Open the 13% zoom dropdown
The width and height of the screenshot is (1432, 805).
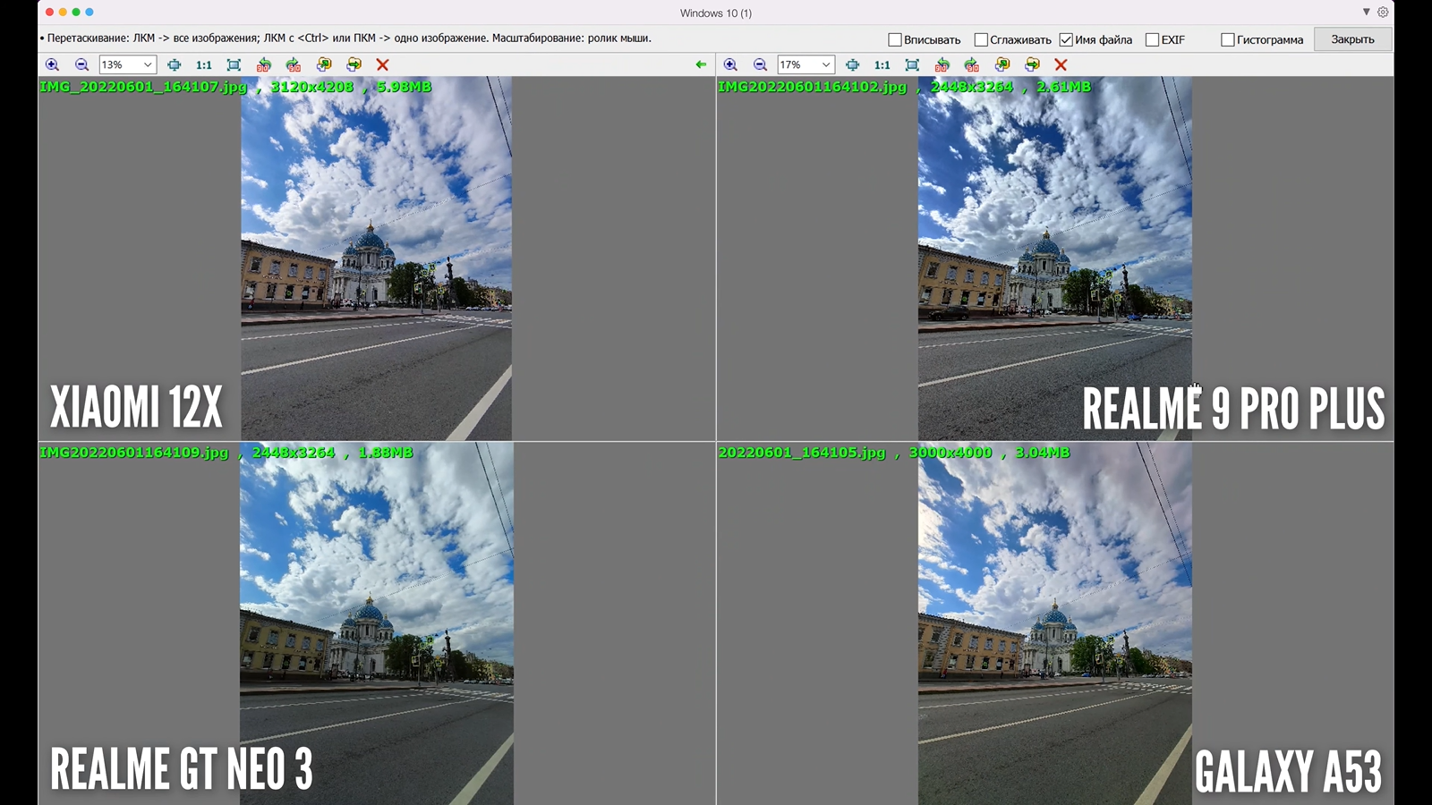coord(148,64)
